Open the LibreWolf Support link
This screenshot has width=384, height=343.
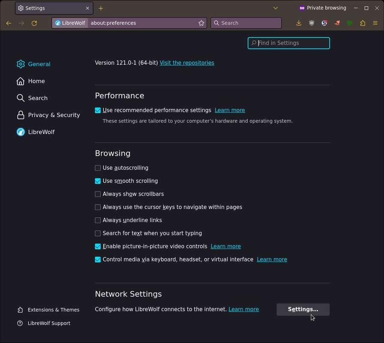[x=49, y=323]
